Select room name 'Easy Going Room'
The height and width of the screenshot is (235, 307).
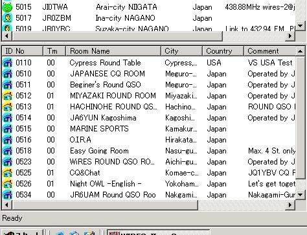point(99,151)
